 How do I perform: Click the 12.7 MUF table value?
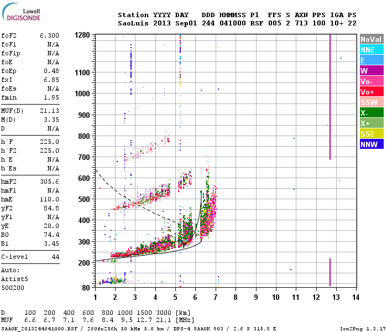point(144,320)
